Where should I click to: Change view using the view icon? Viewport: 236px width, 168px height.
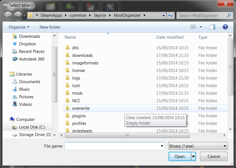click(x=193, y=27)
